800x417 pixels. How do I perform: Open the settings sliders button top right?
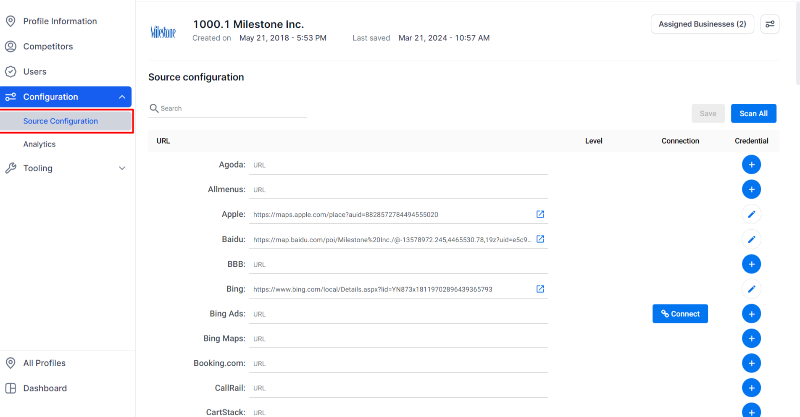[770, 24]
